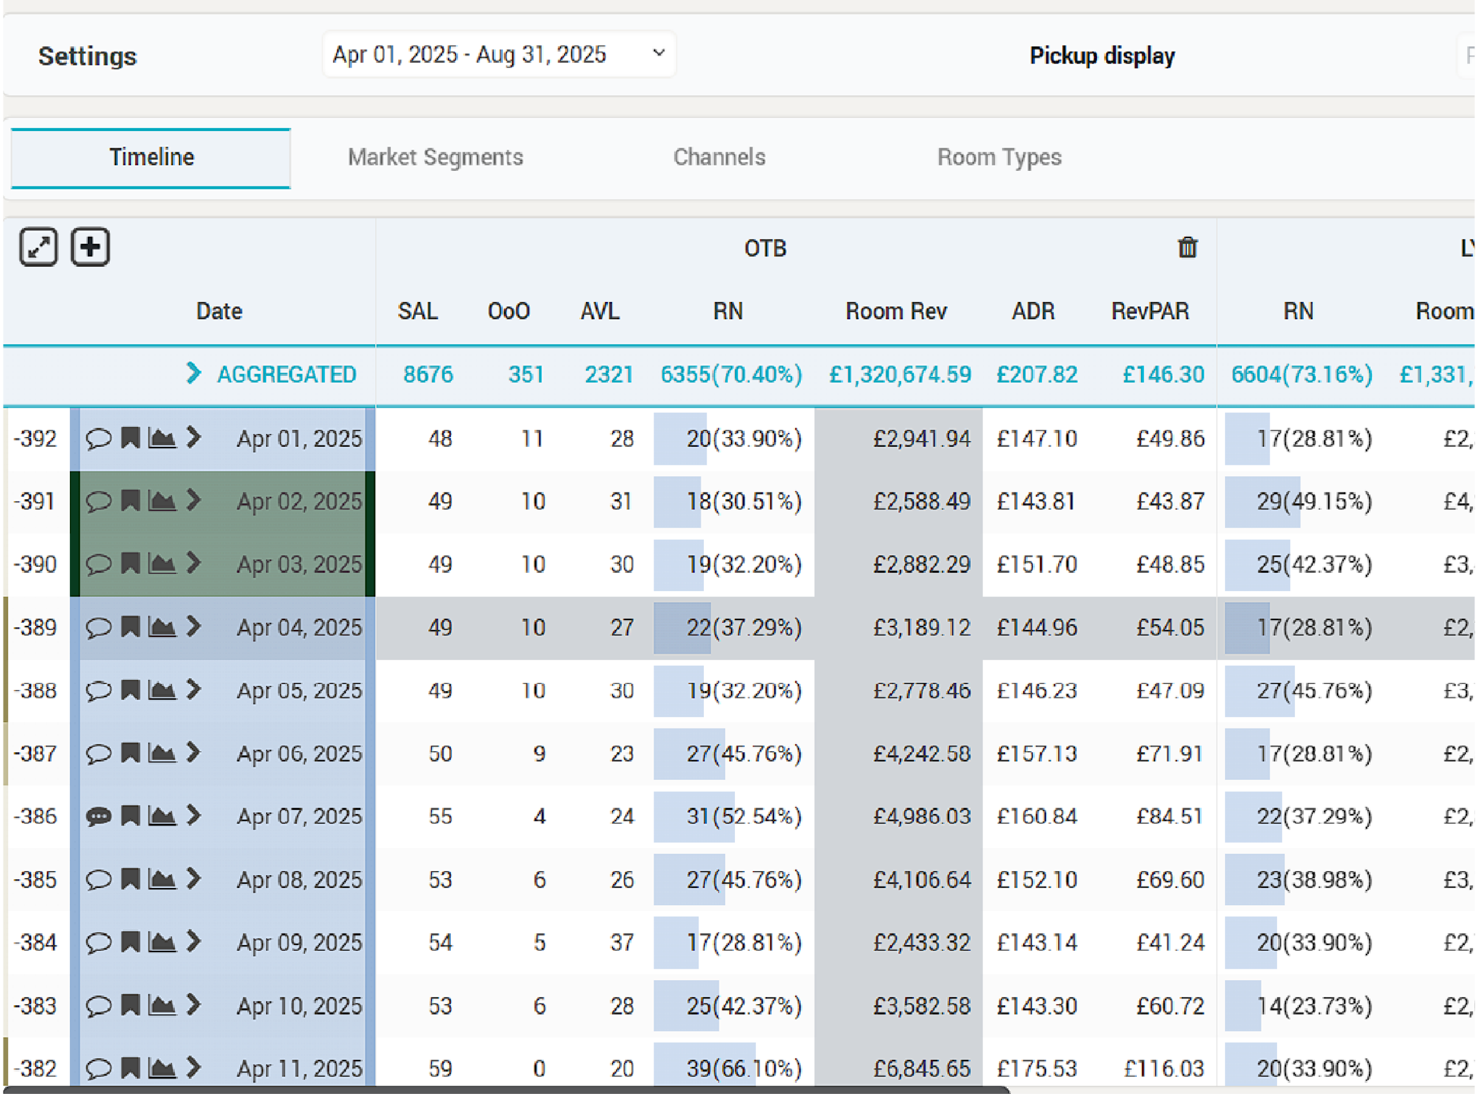Click bookmark icon on Apr 08, 2025 row

[130, 879]
